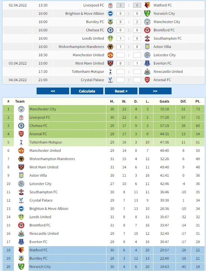Click the Norwich City crest in standings

click(21, 267)
